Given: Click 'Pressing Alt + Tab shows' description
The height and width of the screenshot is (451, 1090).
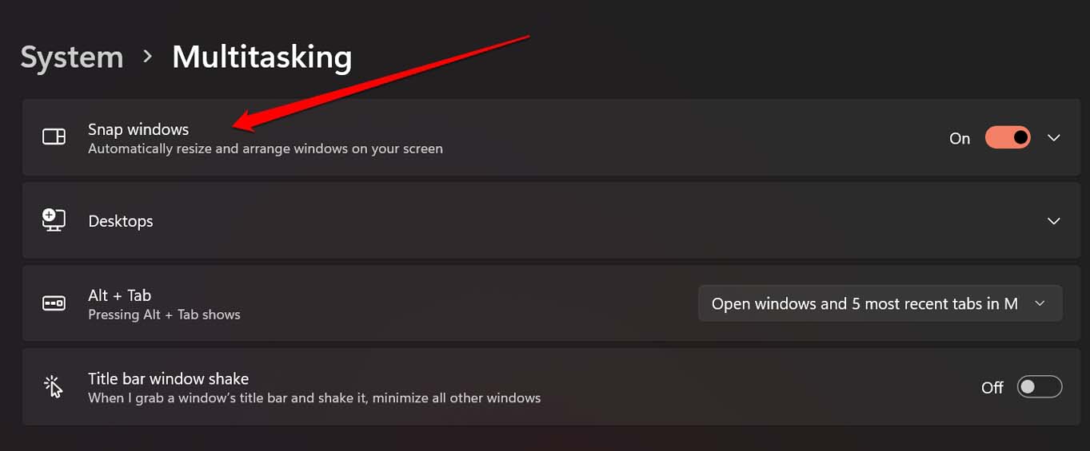Looking at the screenshot, I should [x=164, y=315].
